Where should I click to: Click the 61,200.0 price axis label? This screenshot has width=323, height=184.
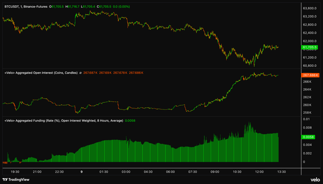(310, 57)
